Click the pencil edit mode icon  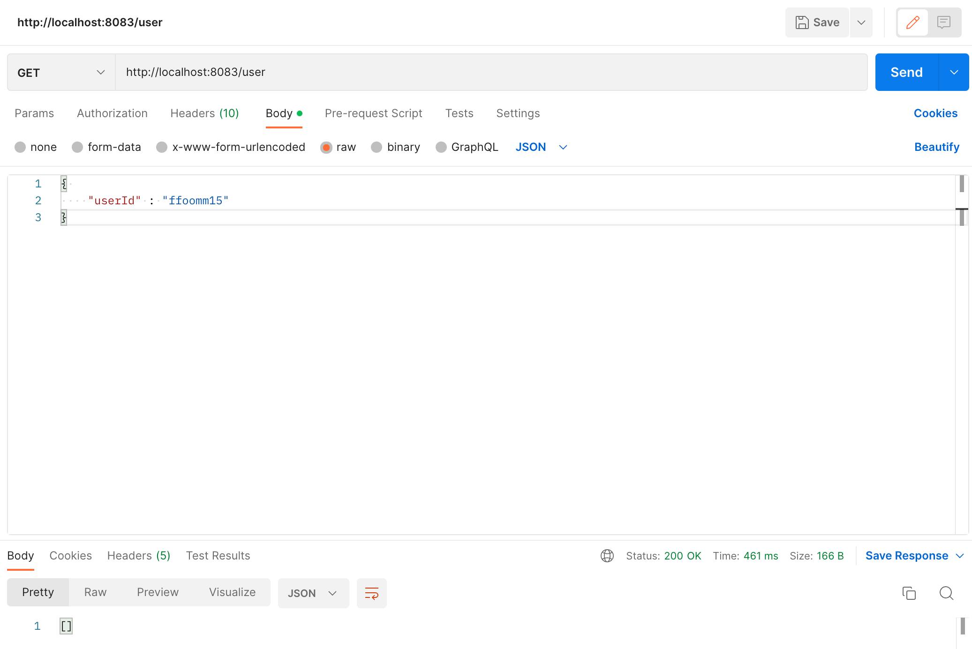click(912, 22)
